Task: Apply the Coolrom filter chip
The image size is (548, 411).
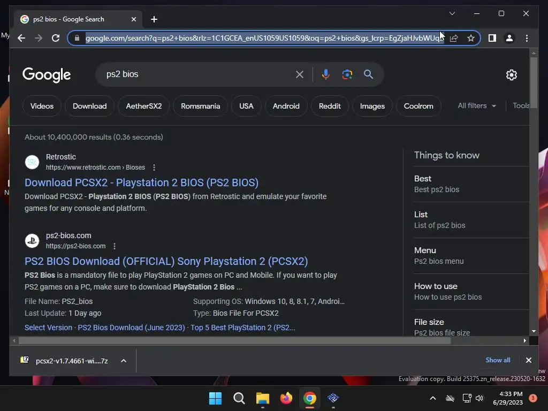Action: (x=418, y=106)
